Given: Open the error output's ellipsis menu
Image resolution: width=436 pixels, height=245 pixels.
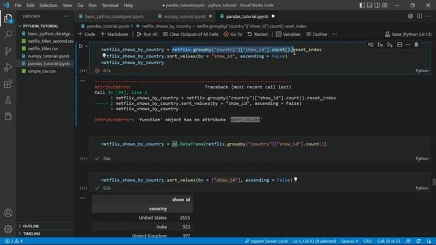Looking at the screenshot, I should click(82, 81).
